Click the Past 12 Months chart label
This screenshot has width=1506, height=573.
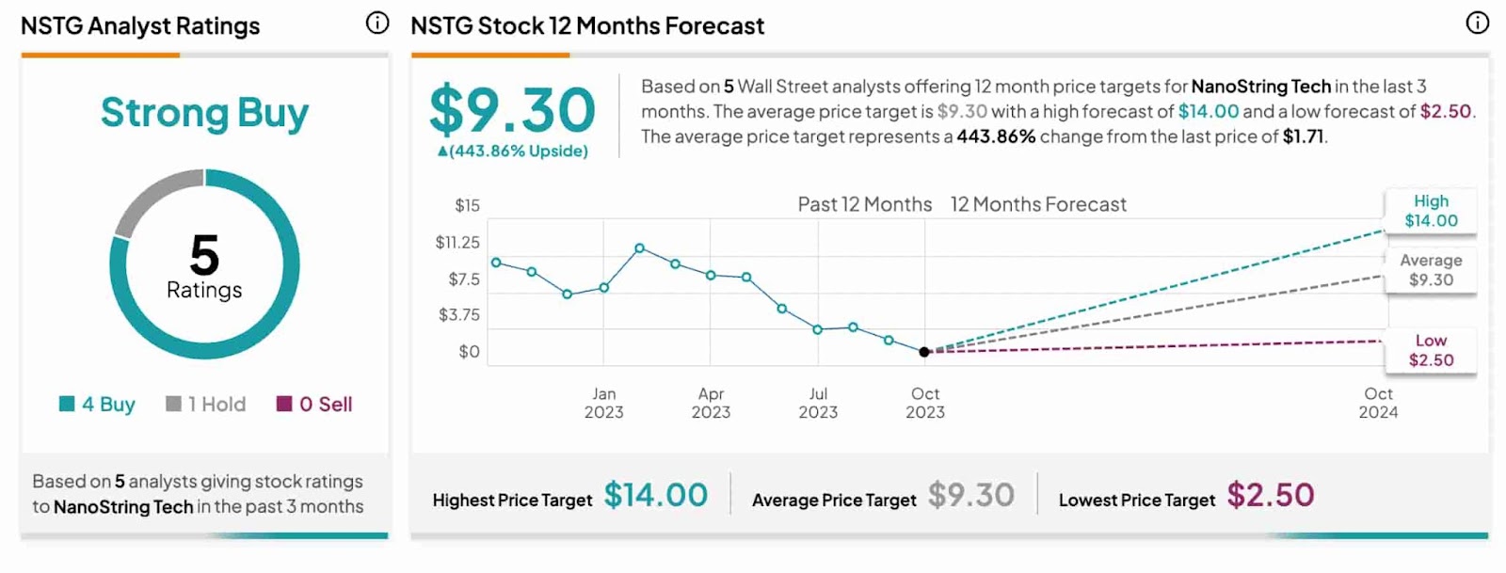click(864, 204)
